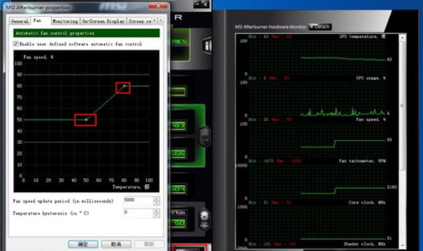Switch to the General tab
Image resolution: width=423 pixels, height=251 pixels.
click(20, 21)
